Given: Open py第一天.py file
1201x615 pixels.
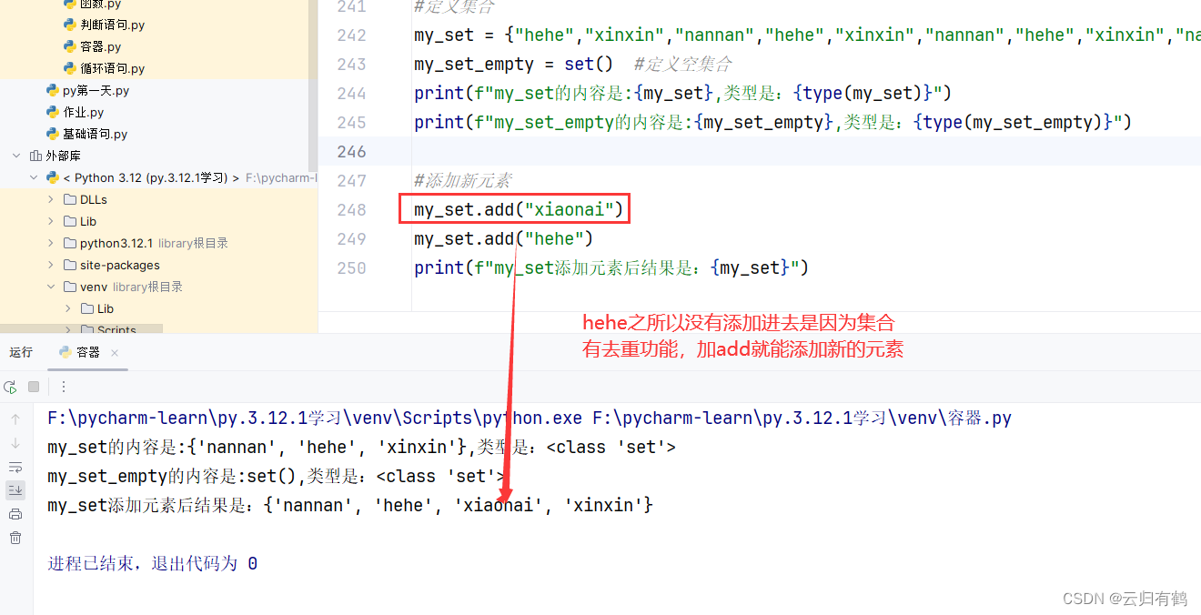Looking at the screenshot, I should (96, 90).
